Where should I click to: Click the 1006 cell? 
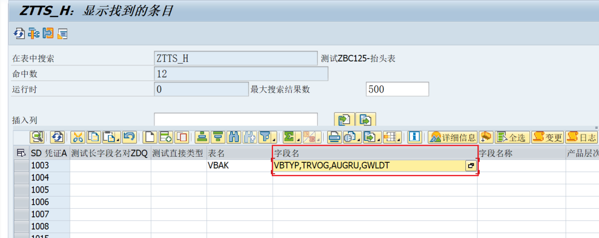[50, 202]
